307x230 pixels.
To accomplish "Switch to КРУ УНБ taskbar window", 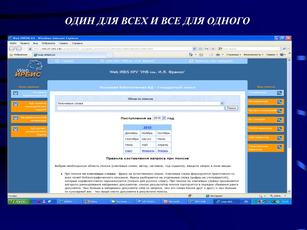I will pos(201,202).
